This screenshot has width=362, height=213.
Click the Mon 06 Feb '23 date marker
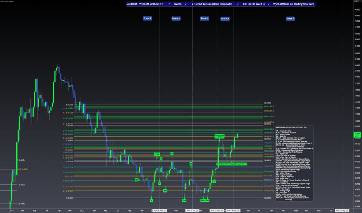point(160,210)
